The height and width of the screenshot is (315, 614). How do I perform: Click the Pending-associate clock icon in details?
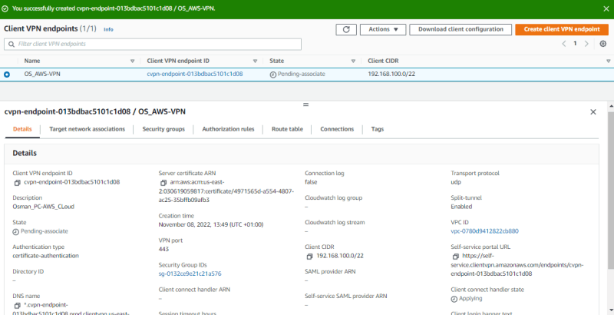pos(15,231)
